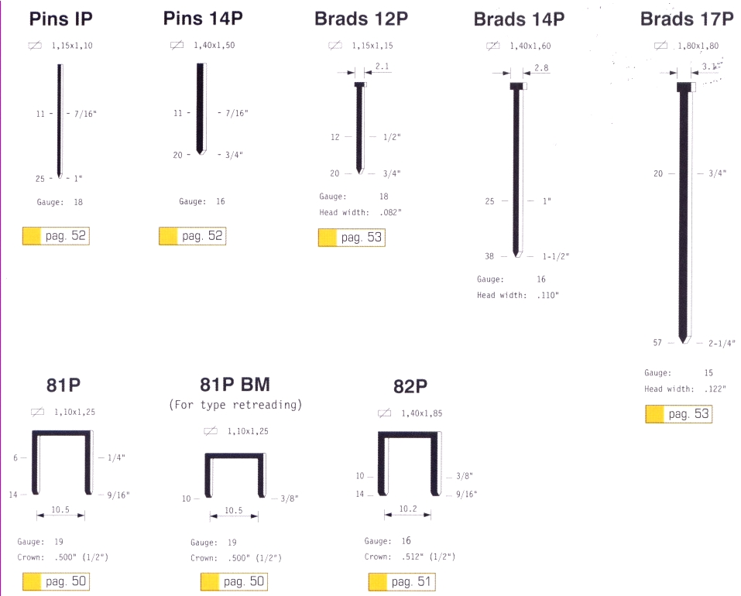The height and width of the screenshot is (596, 741).
Task: Click the wire-section icon under Pins 14P
Action: click(x=177, y=46)
